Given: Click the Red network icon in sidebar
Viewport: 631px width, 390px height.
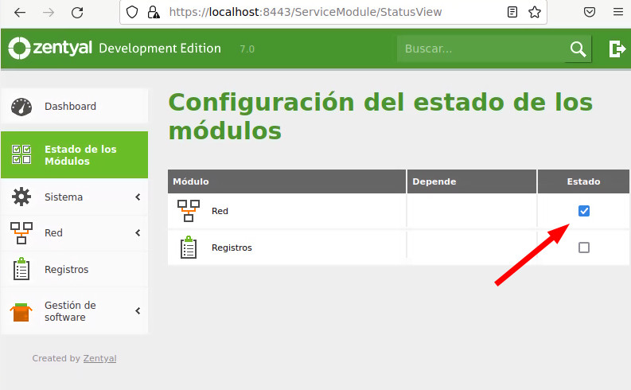Looking at the screenshot, I should coord(21,233).
